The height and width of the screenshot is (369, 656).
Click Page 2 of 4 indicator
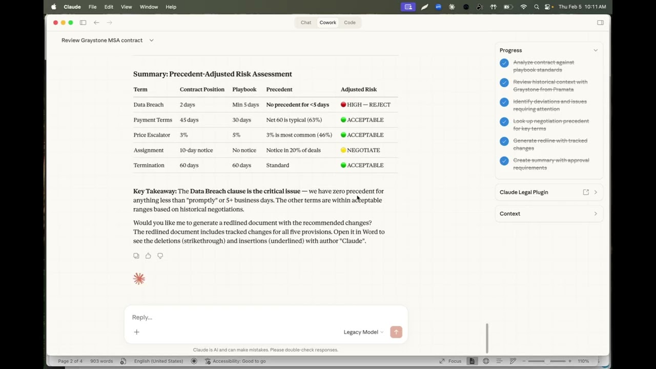[70, 361]
